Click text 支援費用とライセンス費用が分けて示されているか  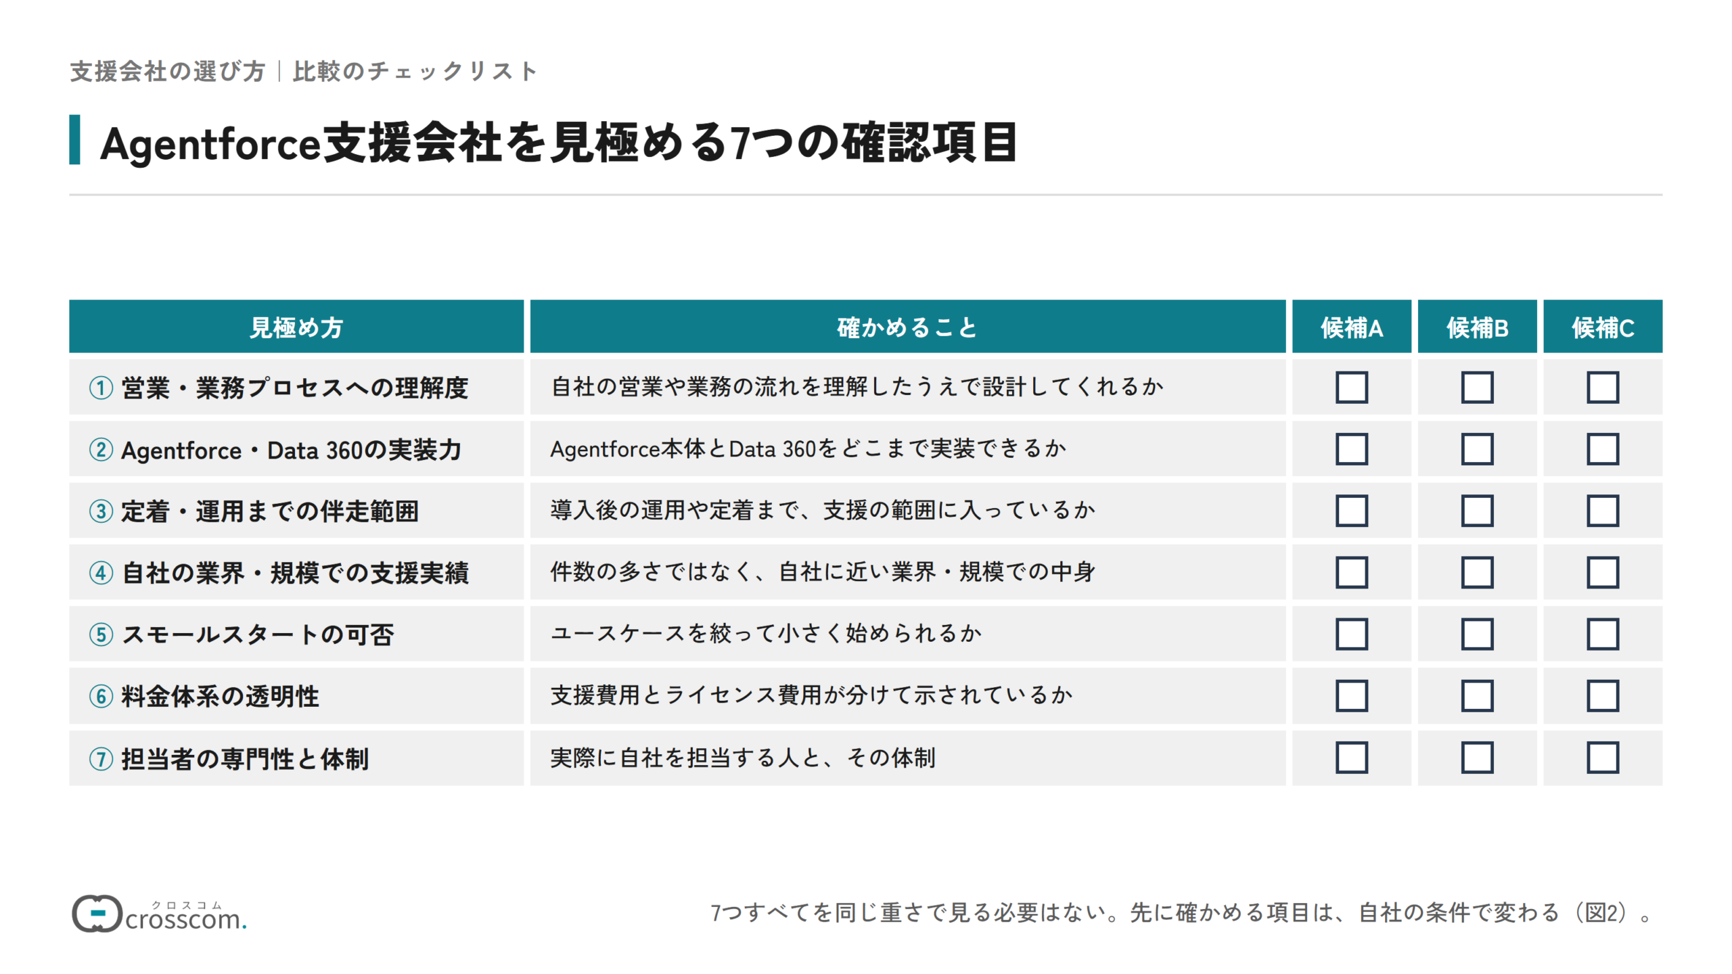tap(811, 695)
